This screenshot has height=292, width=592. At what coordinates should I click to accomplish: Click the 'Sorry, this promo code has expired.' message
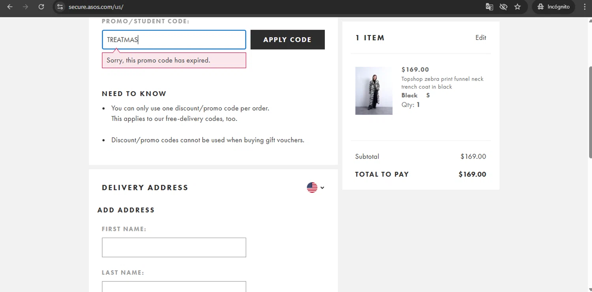174,60
